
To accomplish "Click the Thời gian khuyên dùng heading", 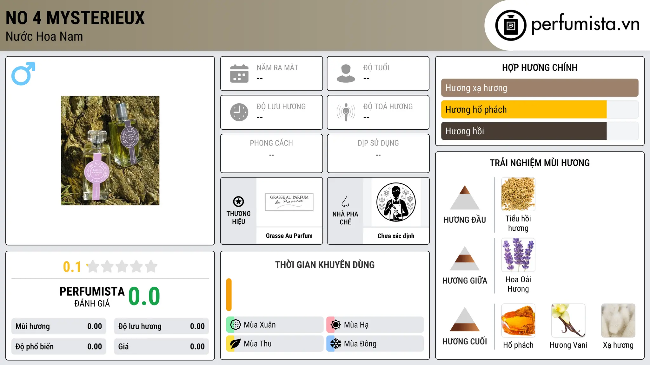I will coord(325,265).
